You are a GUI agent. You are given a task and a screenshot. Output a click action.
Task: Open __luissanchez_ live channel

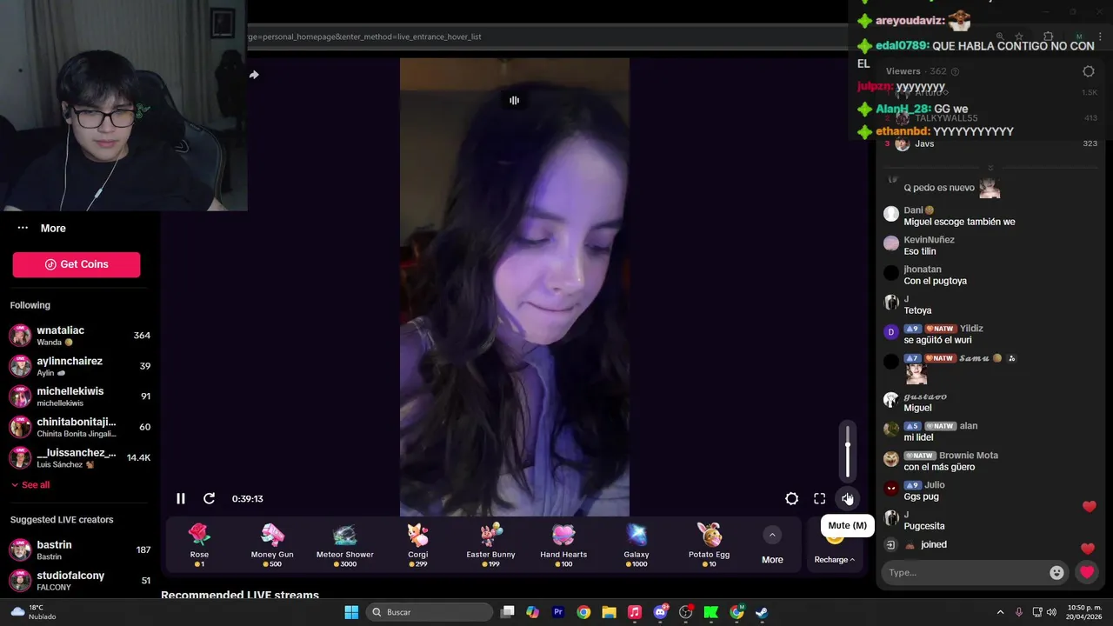tap(80, 457)
